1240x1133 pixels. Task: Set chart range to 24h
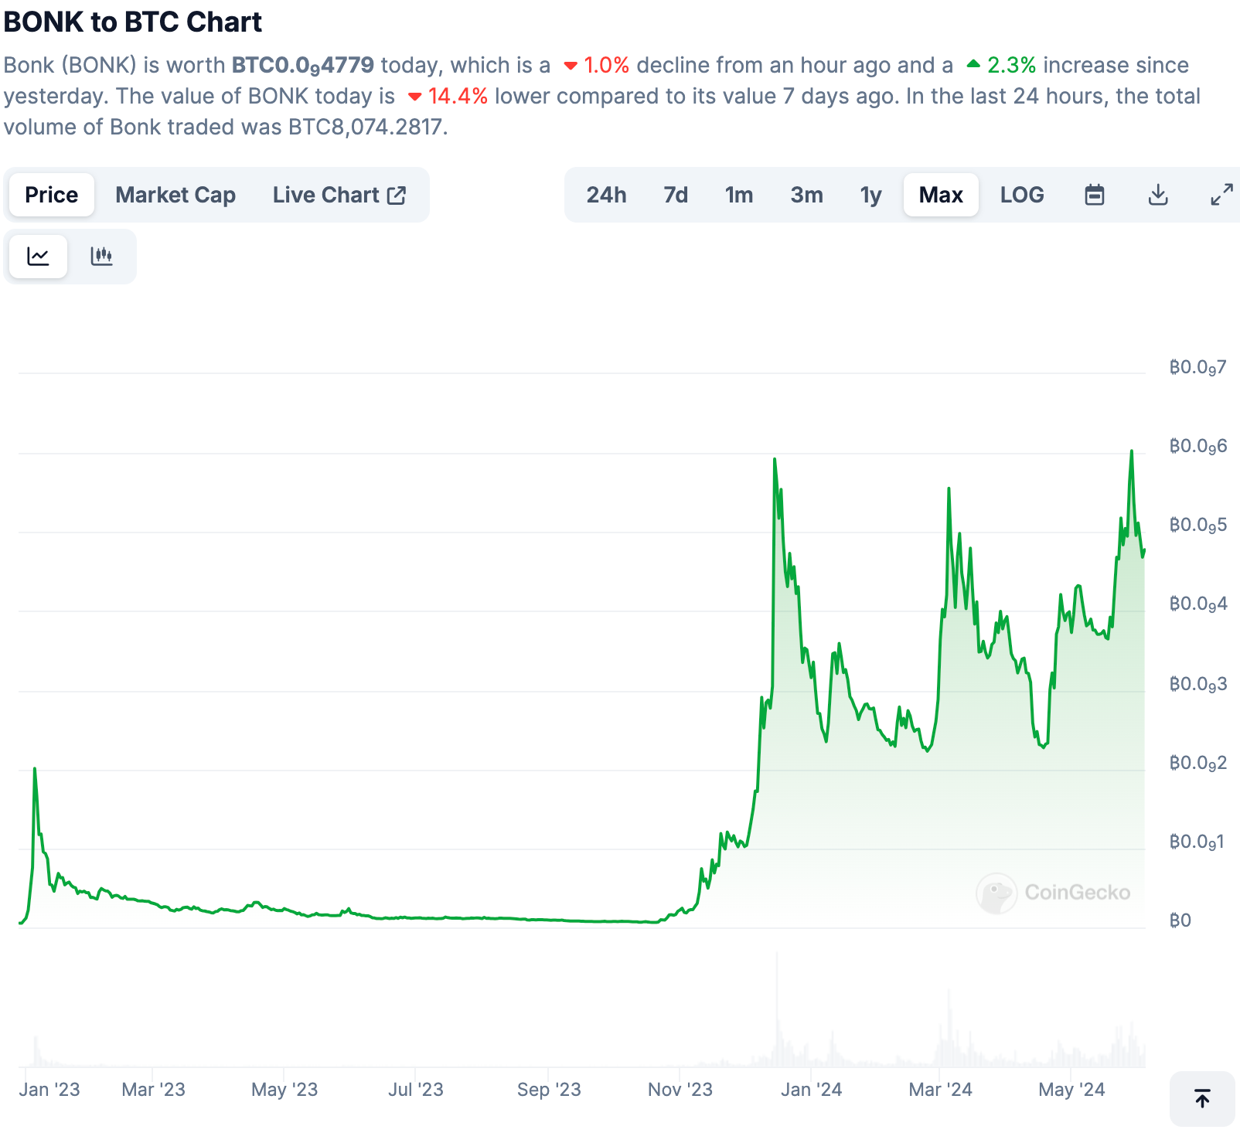tap(606, 195)
